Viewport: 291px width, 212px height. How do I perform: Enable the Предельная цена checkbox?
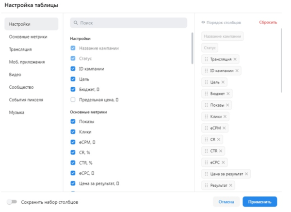pyautogui.click(x=73, y=100)
